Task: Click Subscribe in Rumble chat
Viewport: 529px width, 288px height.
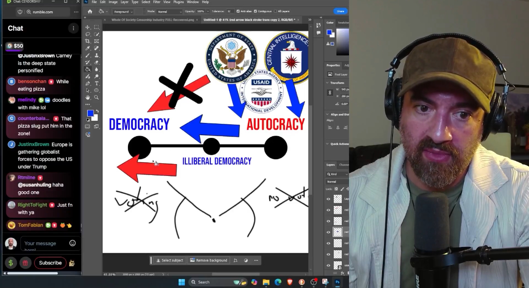Action: 50,263
